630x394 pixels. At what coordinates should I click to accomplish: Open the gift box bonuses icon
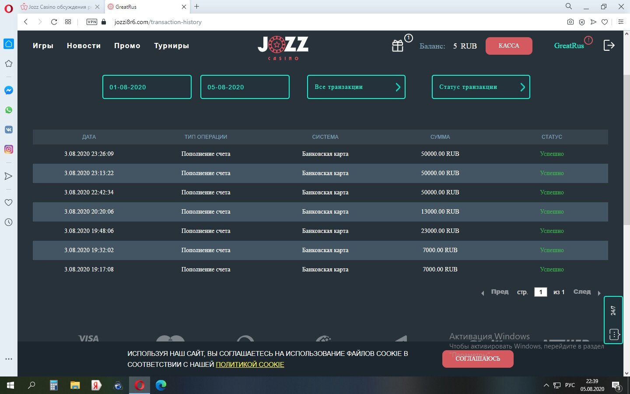398,46
